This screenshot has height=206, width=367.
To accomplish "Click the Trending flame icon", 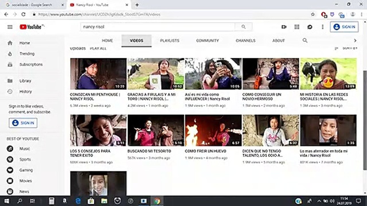I will pos(10,54).
